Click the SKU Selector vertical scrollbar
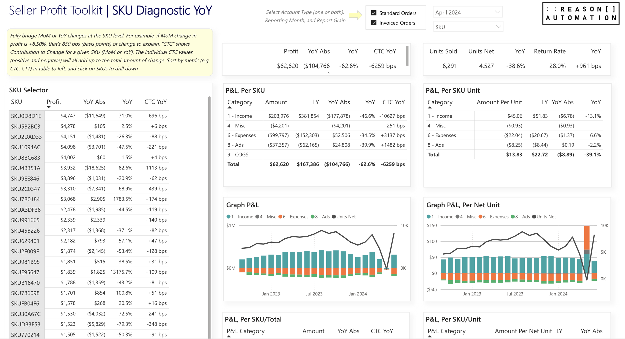This screenshot has height=339, width=625. point(209,200)
